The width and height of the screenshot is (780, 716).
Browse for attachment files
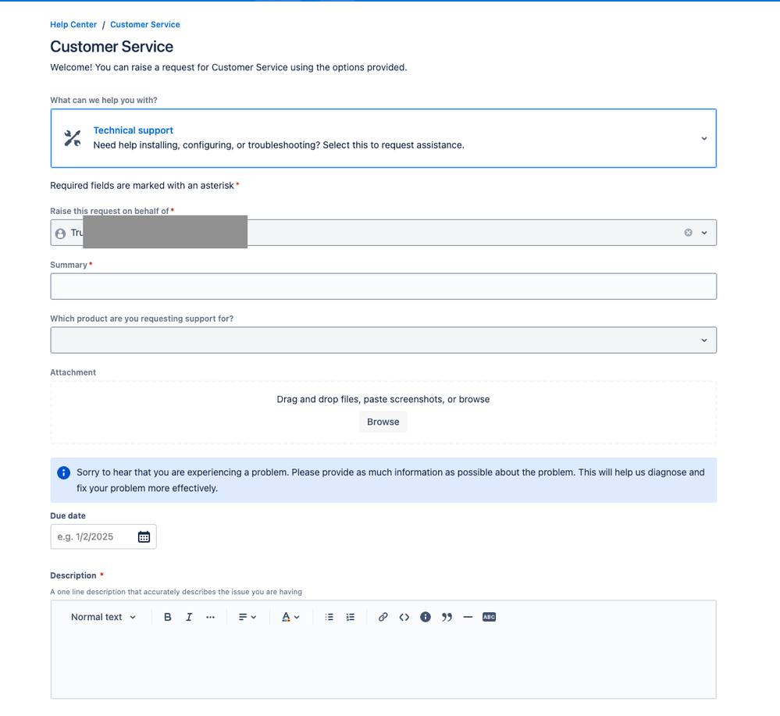click(x=383, y=422)
